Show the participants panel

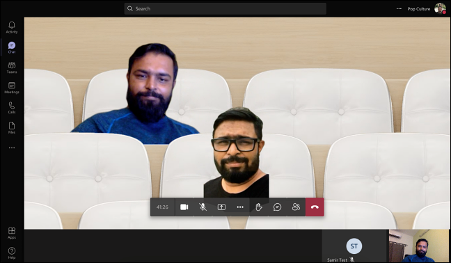click(x=296, y=207)
